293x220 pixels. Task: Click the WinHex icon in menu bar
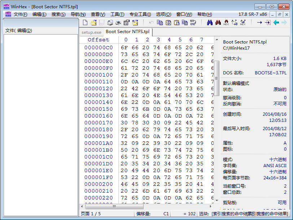8,14
